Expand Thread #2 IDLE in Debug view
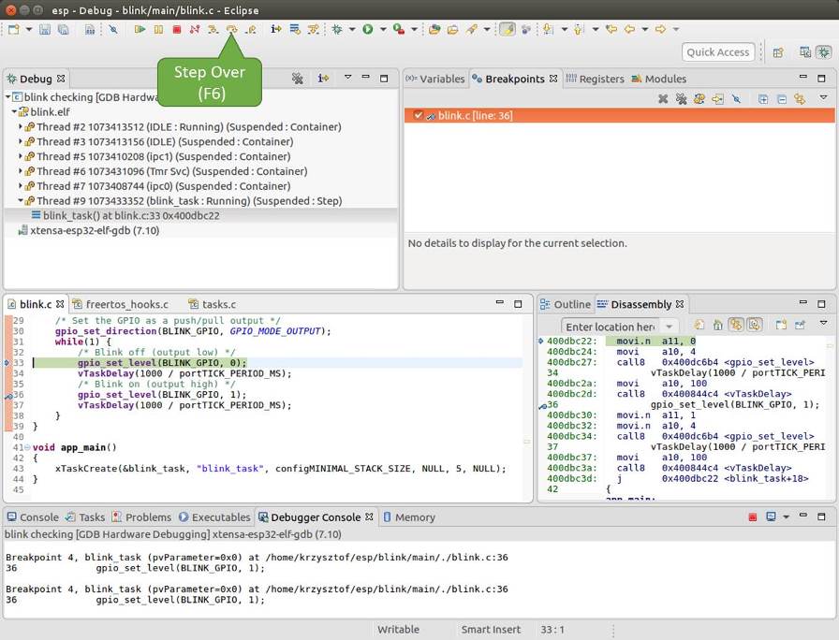The height and width of the screenshot is (640, 839). [21, 127]
